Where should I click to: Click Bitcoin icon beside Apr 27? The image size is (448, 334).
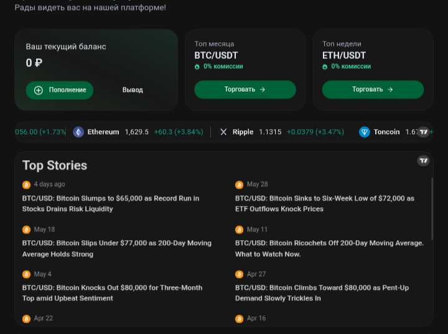click(239, 274)
